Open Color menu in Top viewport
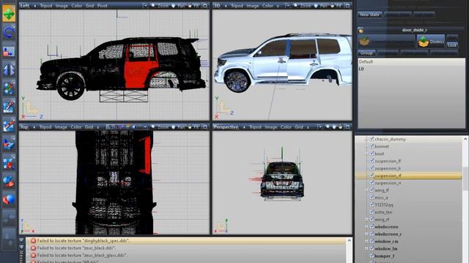 [x=76, y=127]
